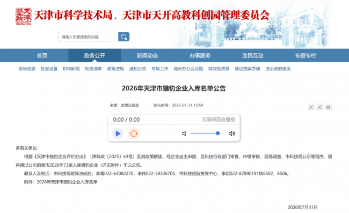Open the 机构职能 submenu link
The width and height of the screenshot is (349, 213).
(x=71, y=69)
